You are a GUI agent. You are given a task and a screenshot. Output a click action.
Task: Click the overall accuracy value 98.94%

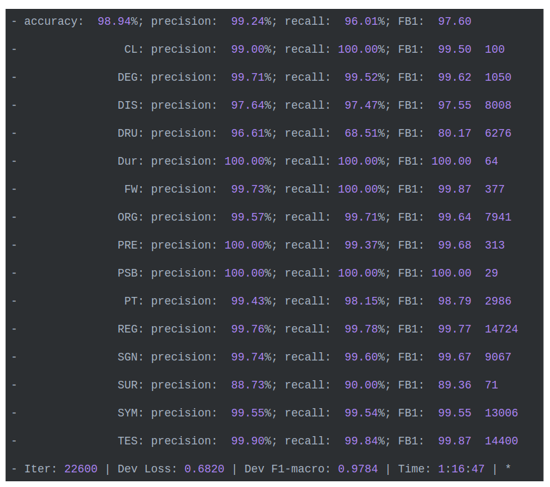coord(118,22)
